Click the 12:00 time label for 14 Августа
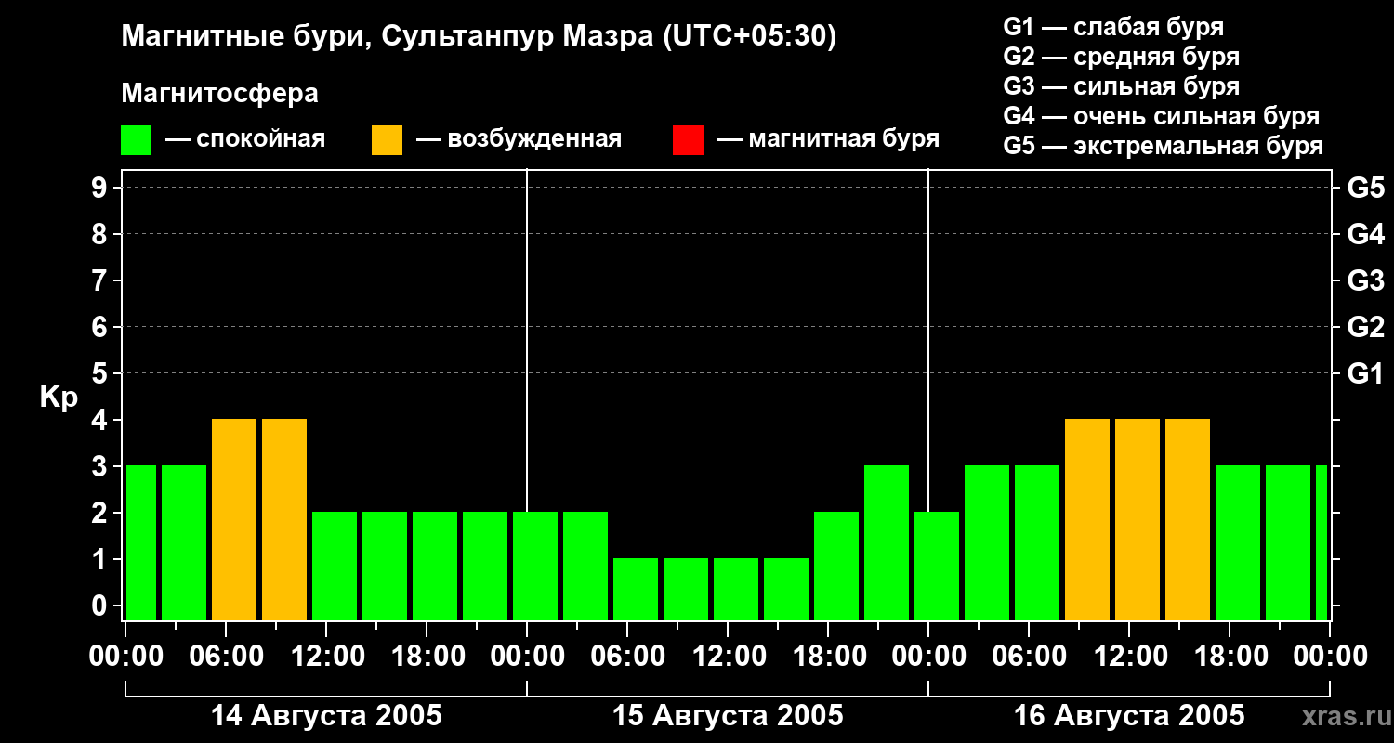Viewport: 1394px width, 743px height. (x=326, y=657)
